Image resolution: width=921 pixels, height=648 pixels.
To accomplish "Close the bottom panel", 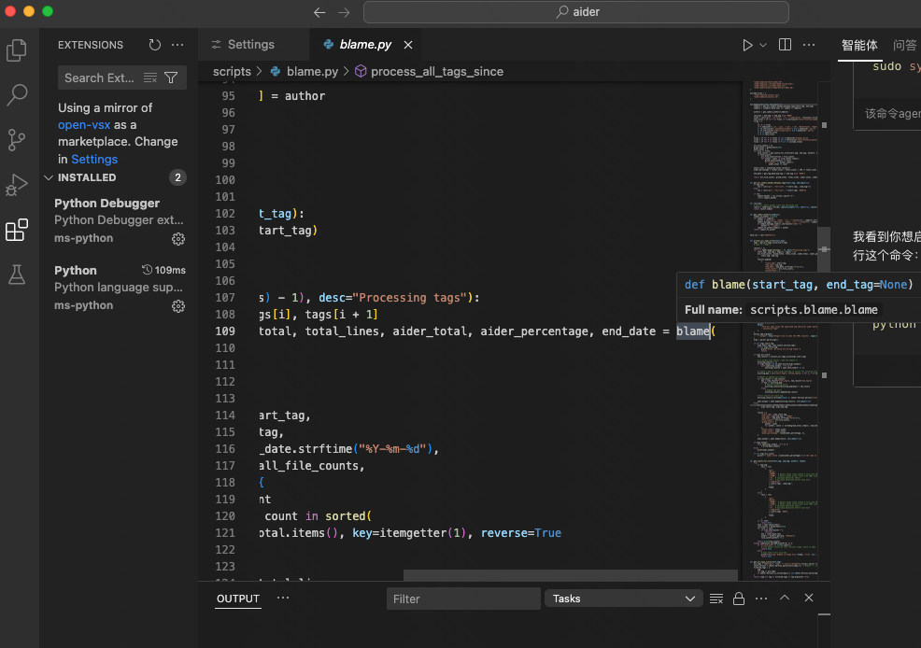I will coord(809,598).
